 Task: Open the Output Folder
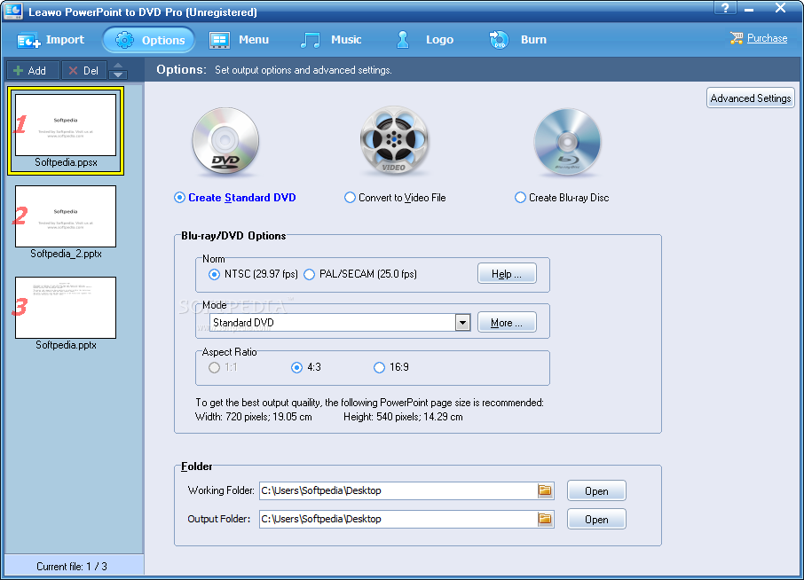[x=596, y=519]
